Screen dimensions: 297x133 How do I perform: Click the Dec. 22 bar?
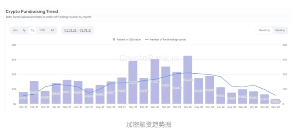coord(276,101)
